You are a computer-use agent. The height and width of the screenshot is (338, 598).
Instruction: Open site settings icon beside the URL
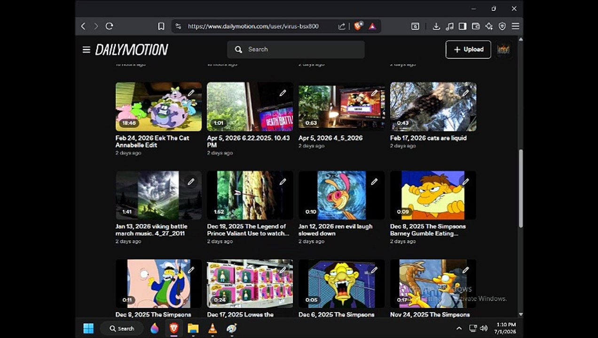pos(178,26)
